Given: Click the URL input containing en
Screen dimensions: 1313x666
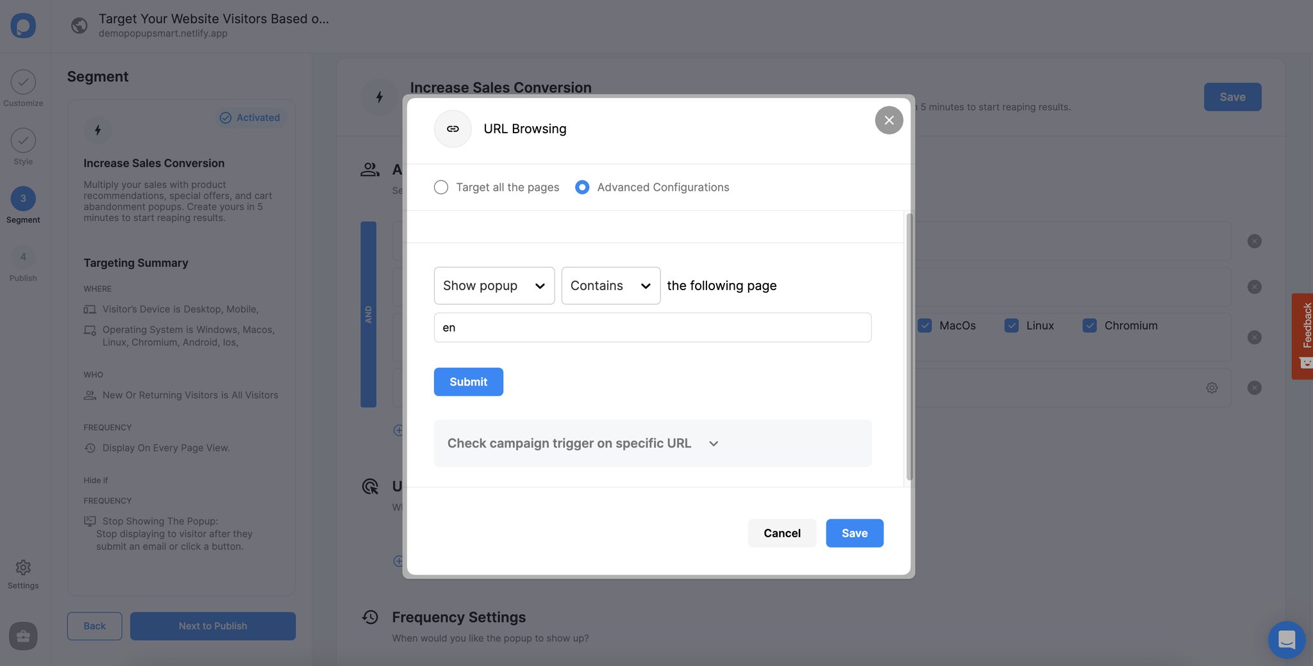Looking at the screenshot, I should pos(652,327).
